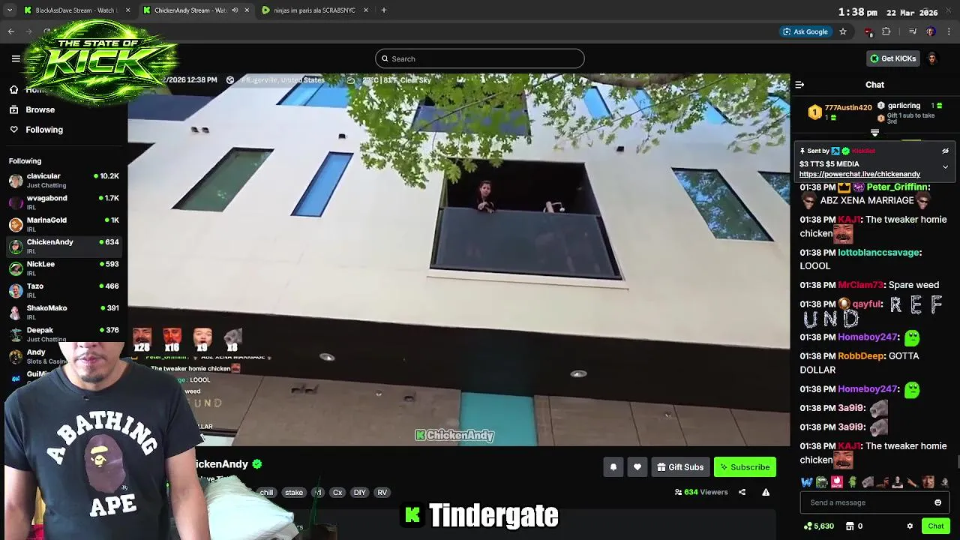Screen dimensions: 960x540
Task: Open MarinaGold channel in Following list
Action: tap(64, 223)
